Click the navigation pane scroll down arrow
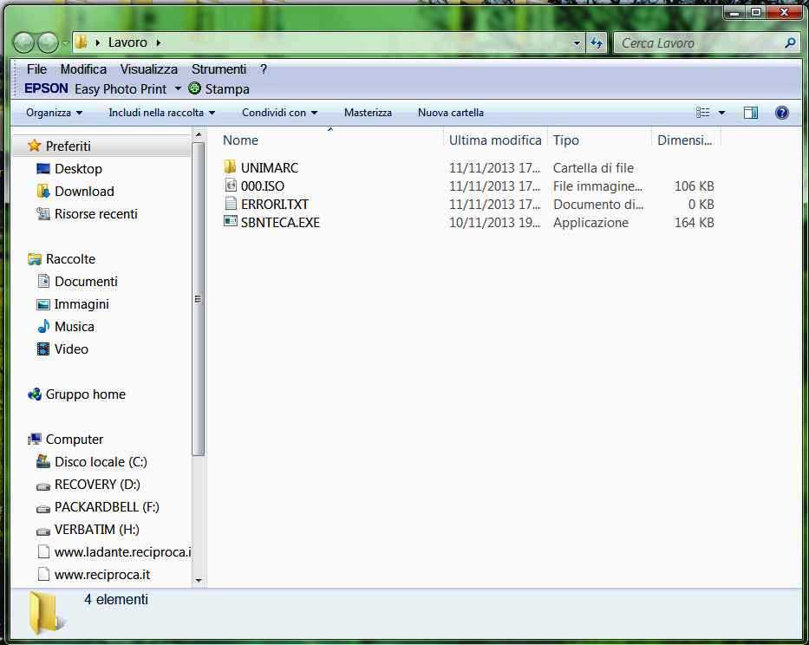Screen dimensions: 809x645 (198, 581)
